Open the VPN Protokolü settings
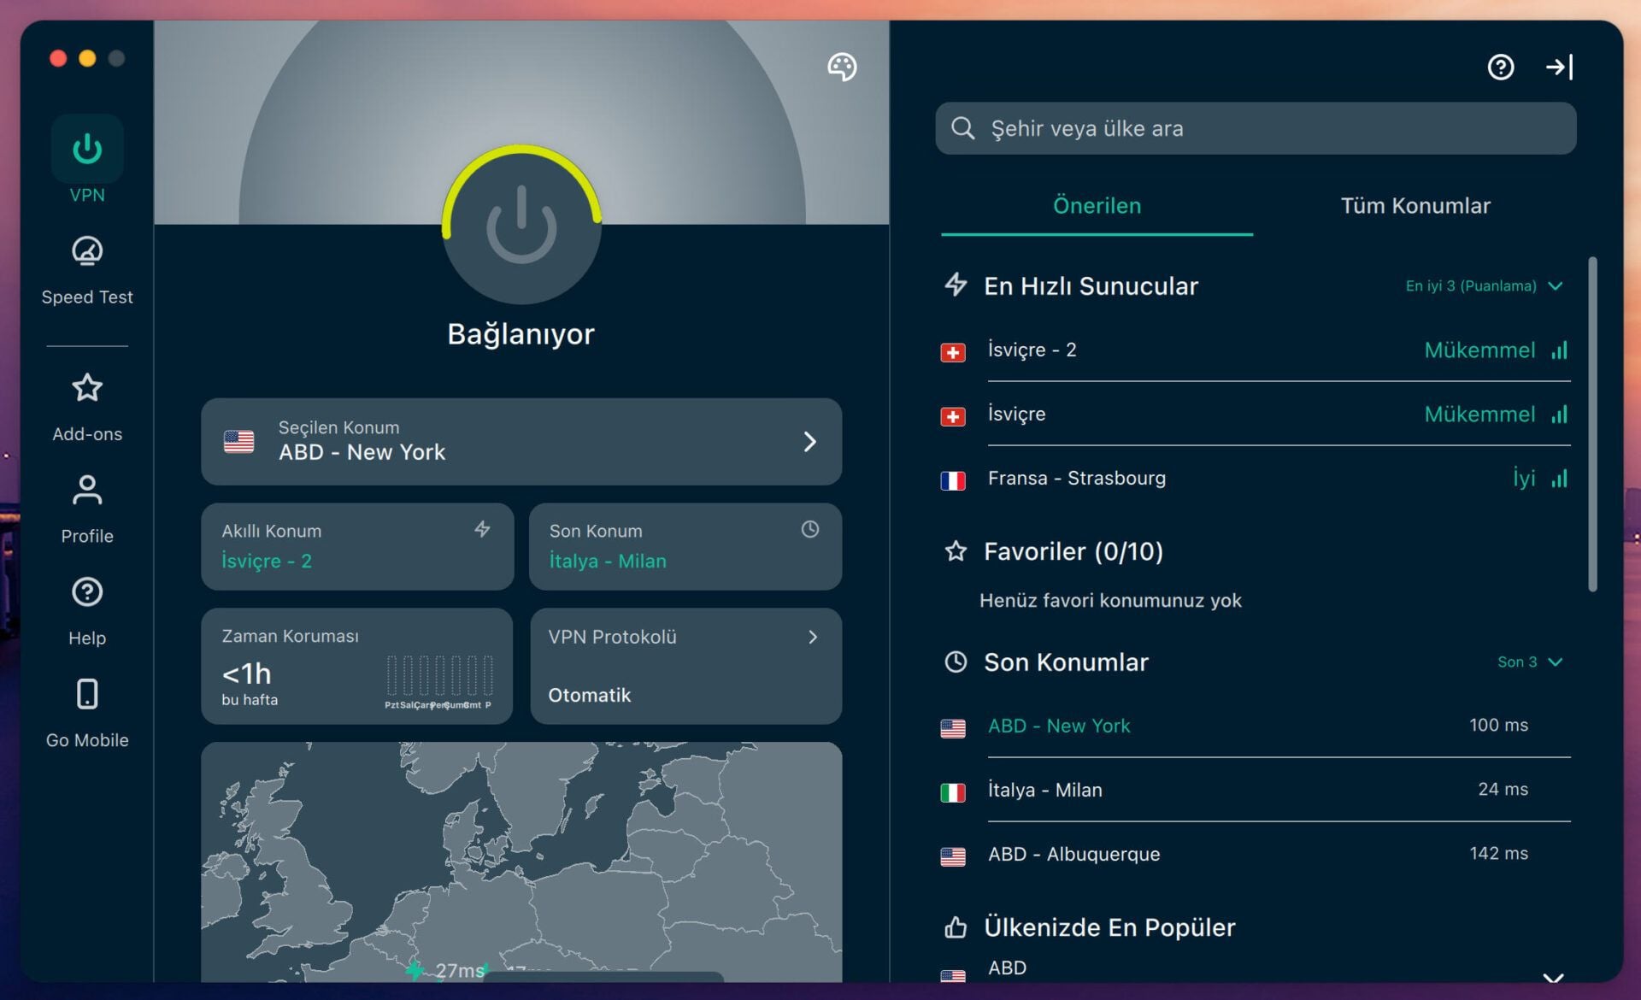Screen dimensions: 1641x1000 [685, 666]
